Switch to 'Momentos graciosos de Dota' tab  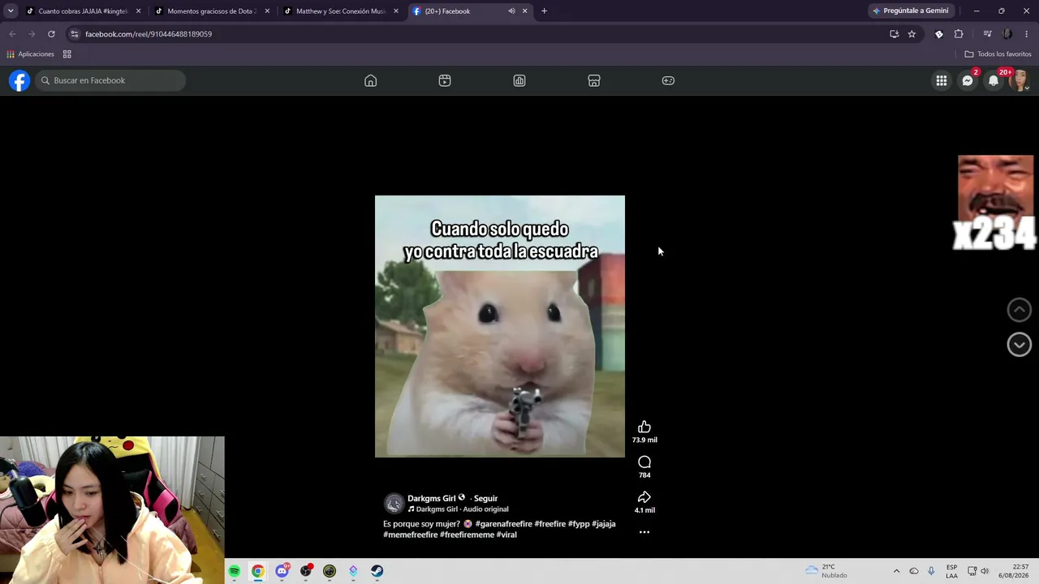213,11
